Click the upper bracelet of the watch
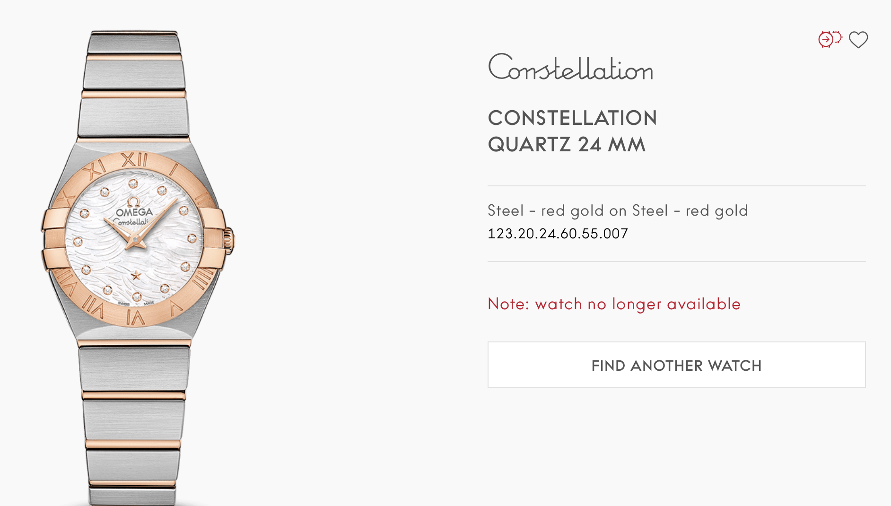 134,85
